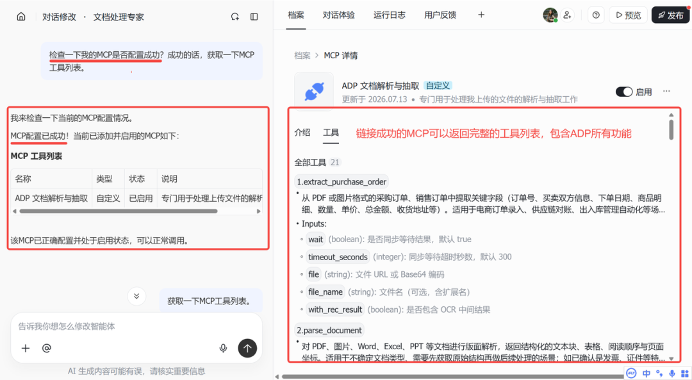Click table cell ADP 文档解析与抽取

51,198
